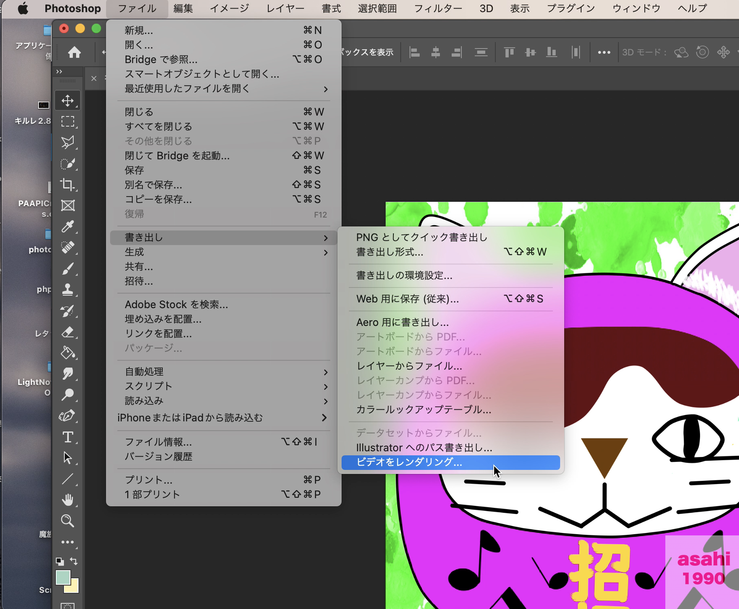Select the Hand tool

(68, 500)
